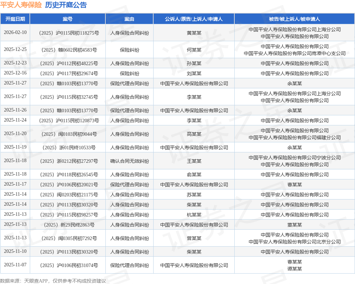This screenshot has width=355, height=284.
Task: Click plaintiff 孙某某
Action: click(194, 63)
